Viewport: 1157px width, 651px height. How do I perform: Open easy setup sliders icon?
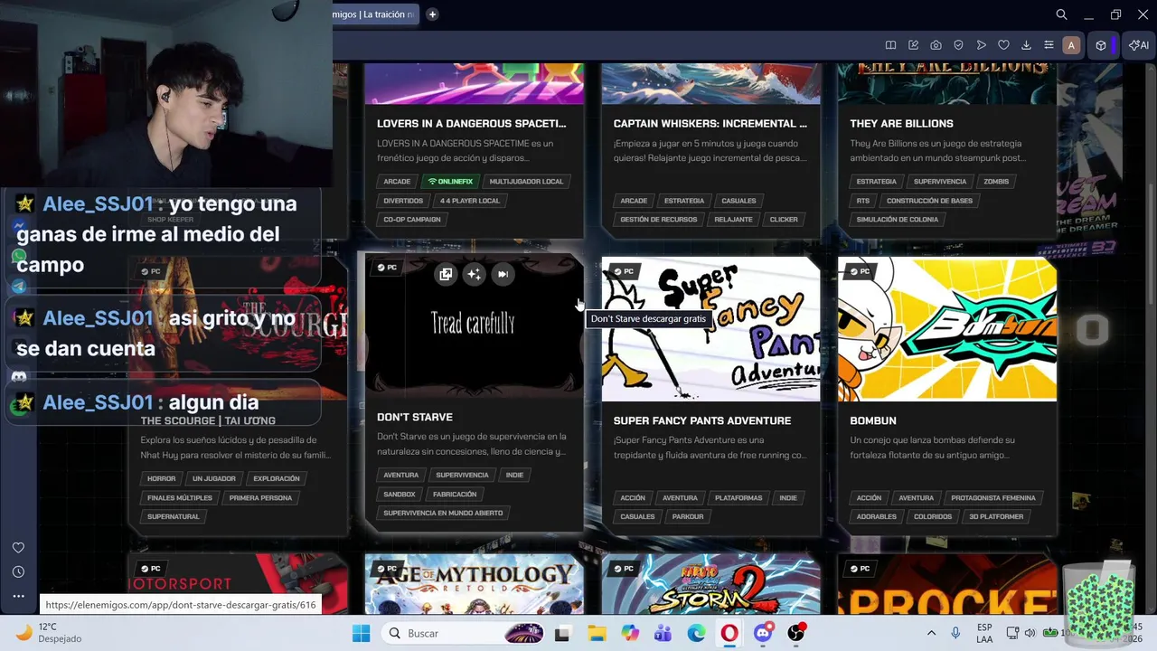coord(1049,45)
